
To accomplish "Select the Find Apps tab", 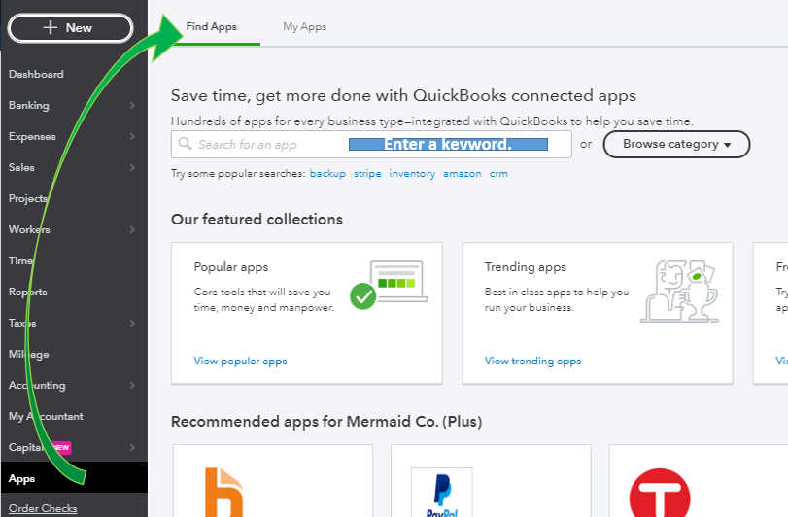I will tap(211, 26).
